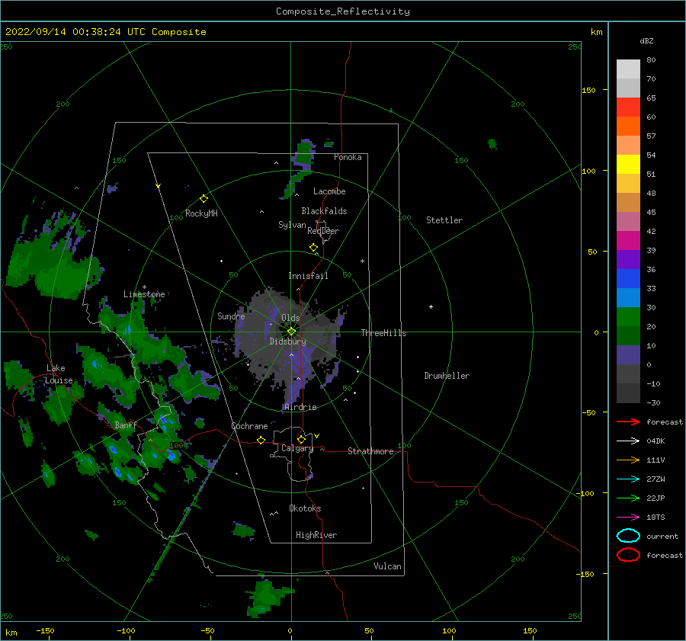Viewport: 686px width, 641px height.
Task: Click the ThreeHills label
Action: [383, 333]
